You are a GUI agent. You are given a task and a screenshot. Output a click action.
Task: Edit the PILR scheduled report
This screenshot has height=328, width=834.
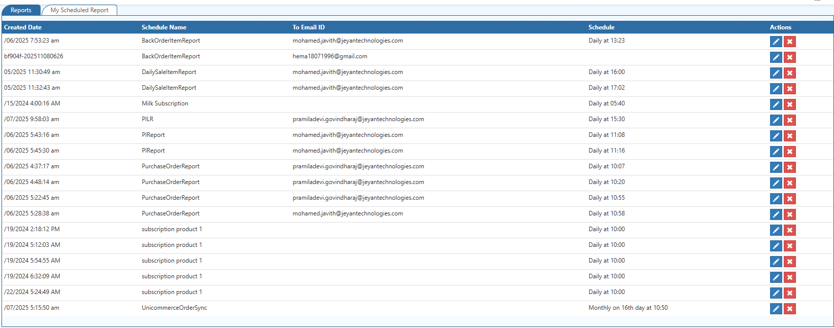(x=776, y=120)
